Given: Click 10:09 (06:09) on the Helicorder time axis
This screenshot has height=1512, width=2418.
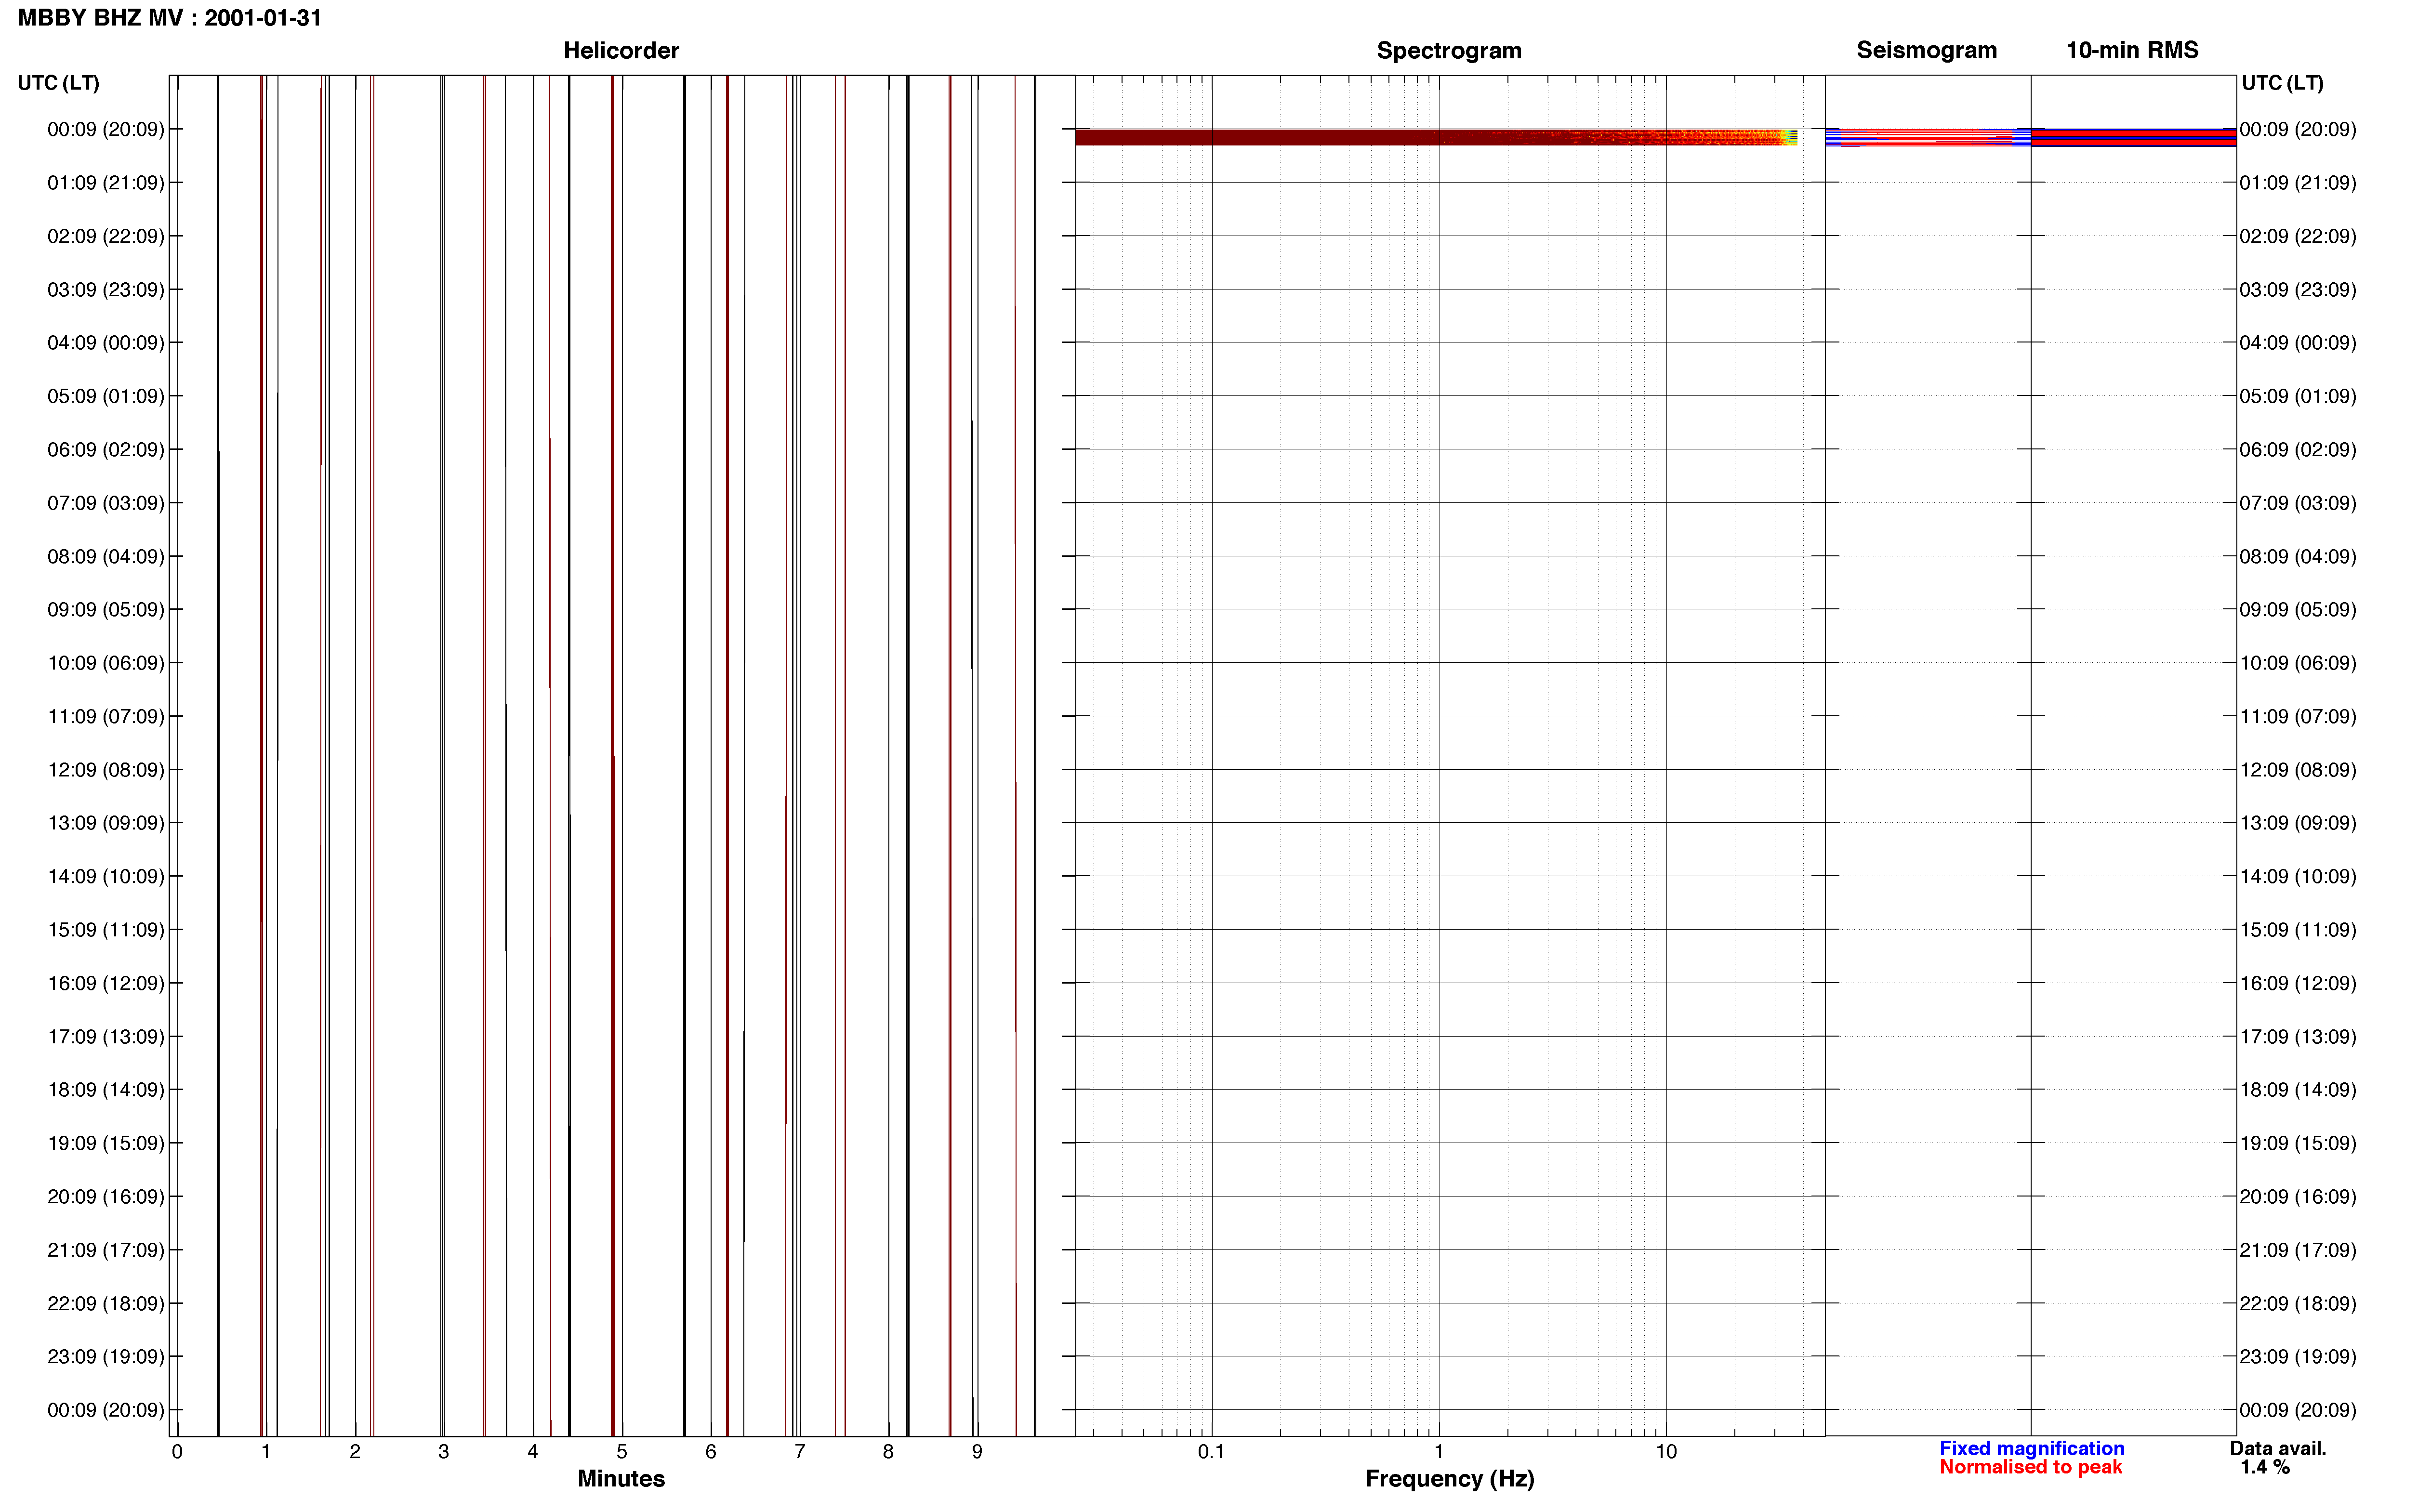Looking at the screenshot, I should 106,663.
